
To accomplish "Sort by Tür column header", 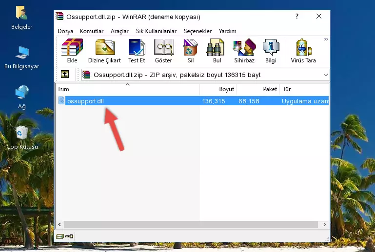I will point(304,89).
